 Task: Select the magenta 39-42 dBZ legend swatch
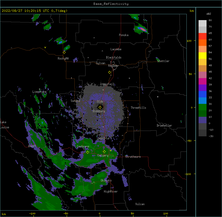click(202, 81)
